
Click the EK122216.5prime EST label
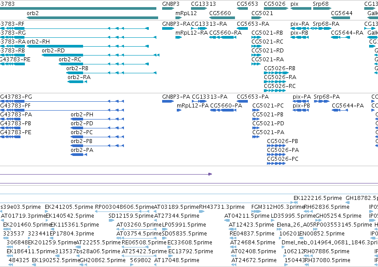318,198
